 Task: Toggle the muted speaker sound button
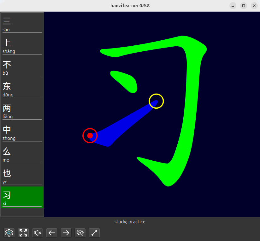[38, 233]
